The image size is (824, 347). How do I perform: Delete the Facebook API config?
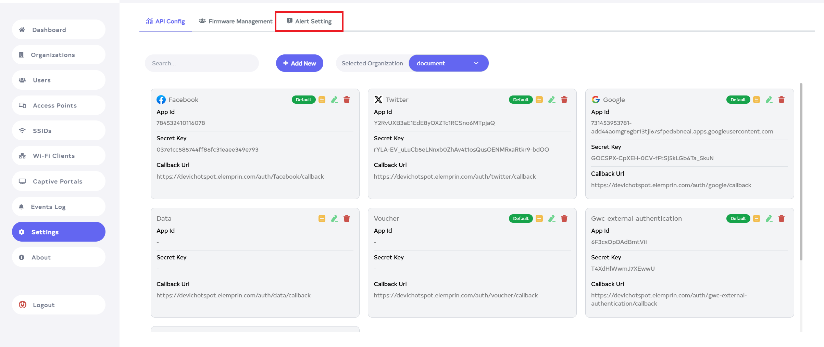[x=347, y=100]
